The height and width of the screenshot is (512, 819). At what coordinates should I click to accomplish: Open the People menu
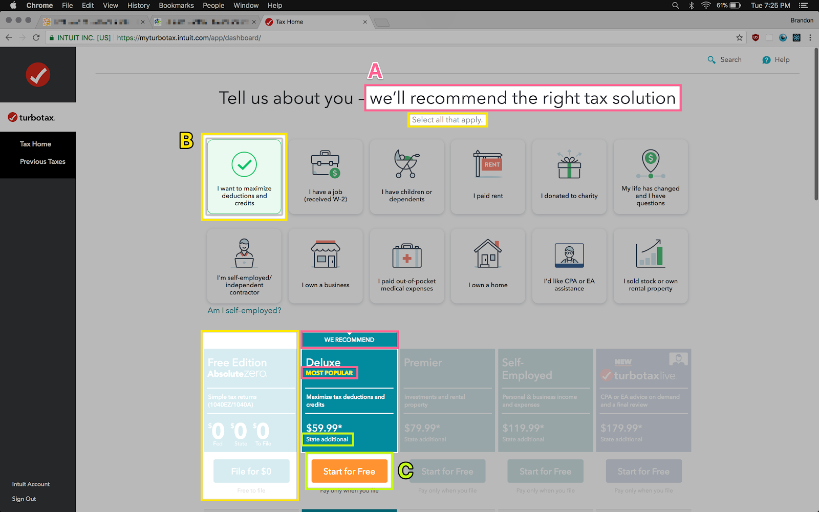point(213,6)
